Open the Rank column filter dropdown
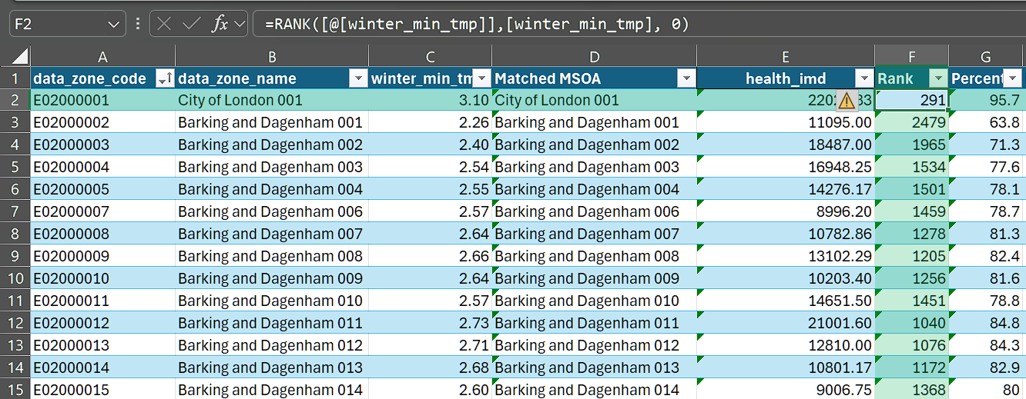1026x399 pixels. point(937,78)
